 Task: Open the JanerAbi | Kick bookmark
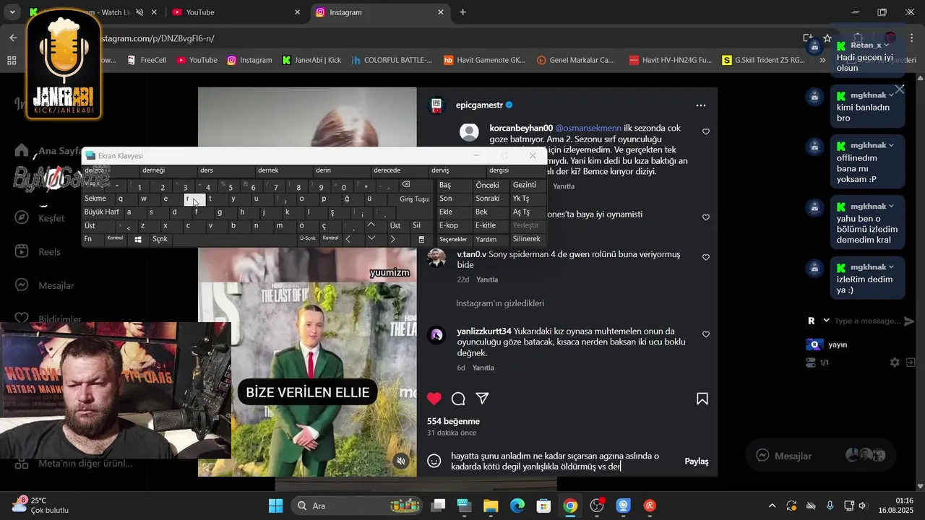coord(311,61)
